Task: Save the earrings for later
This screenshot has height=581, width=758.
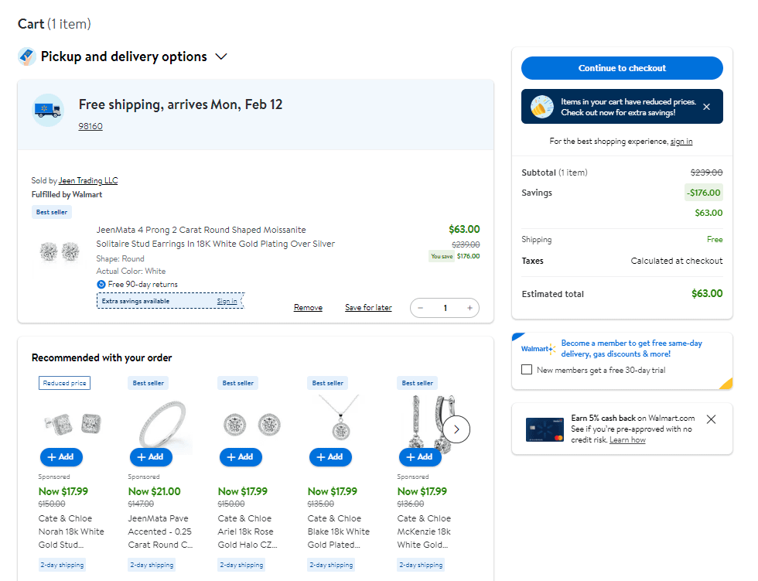Action: click(368, 307)
